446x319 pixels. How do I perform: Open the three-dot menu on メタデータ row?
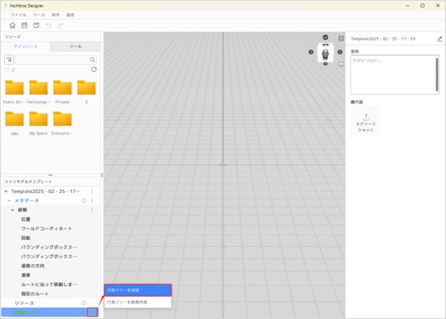[x=92, y=200]
